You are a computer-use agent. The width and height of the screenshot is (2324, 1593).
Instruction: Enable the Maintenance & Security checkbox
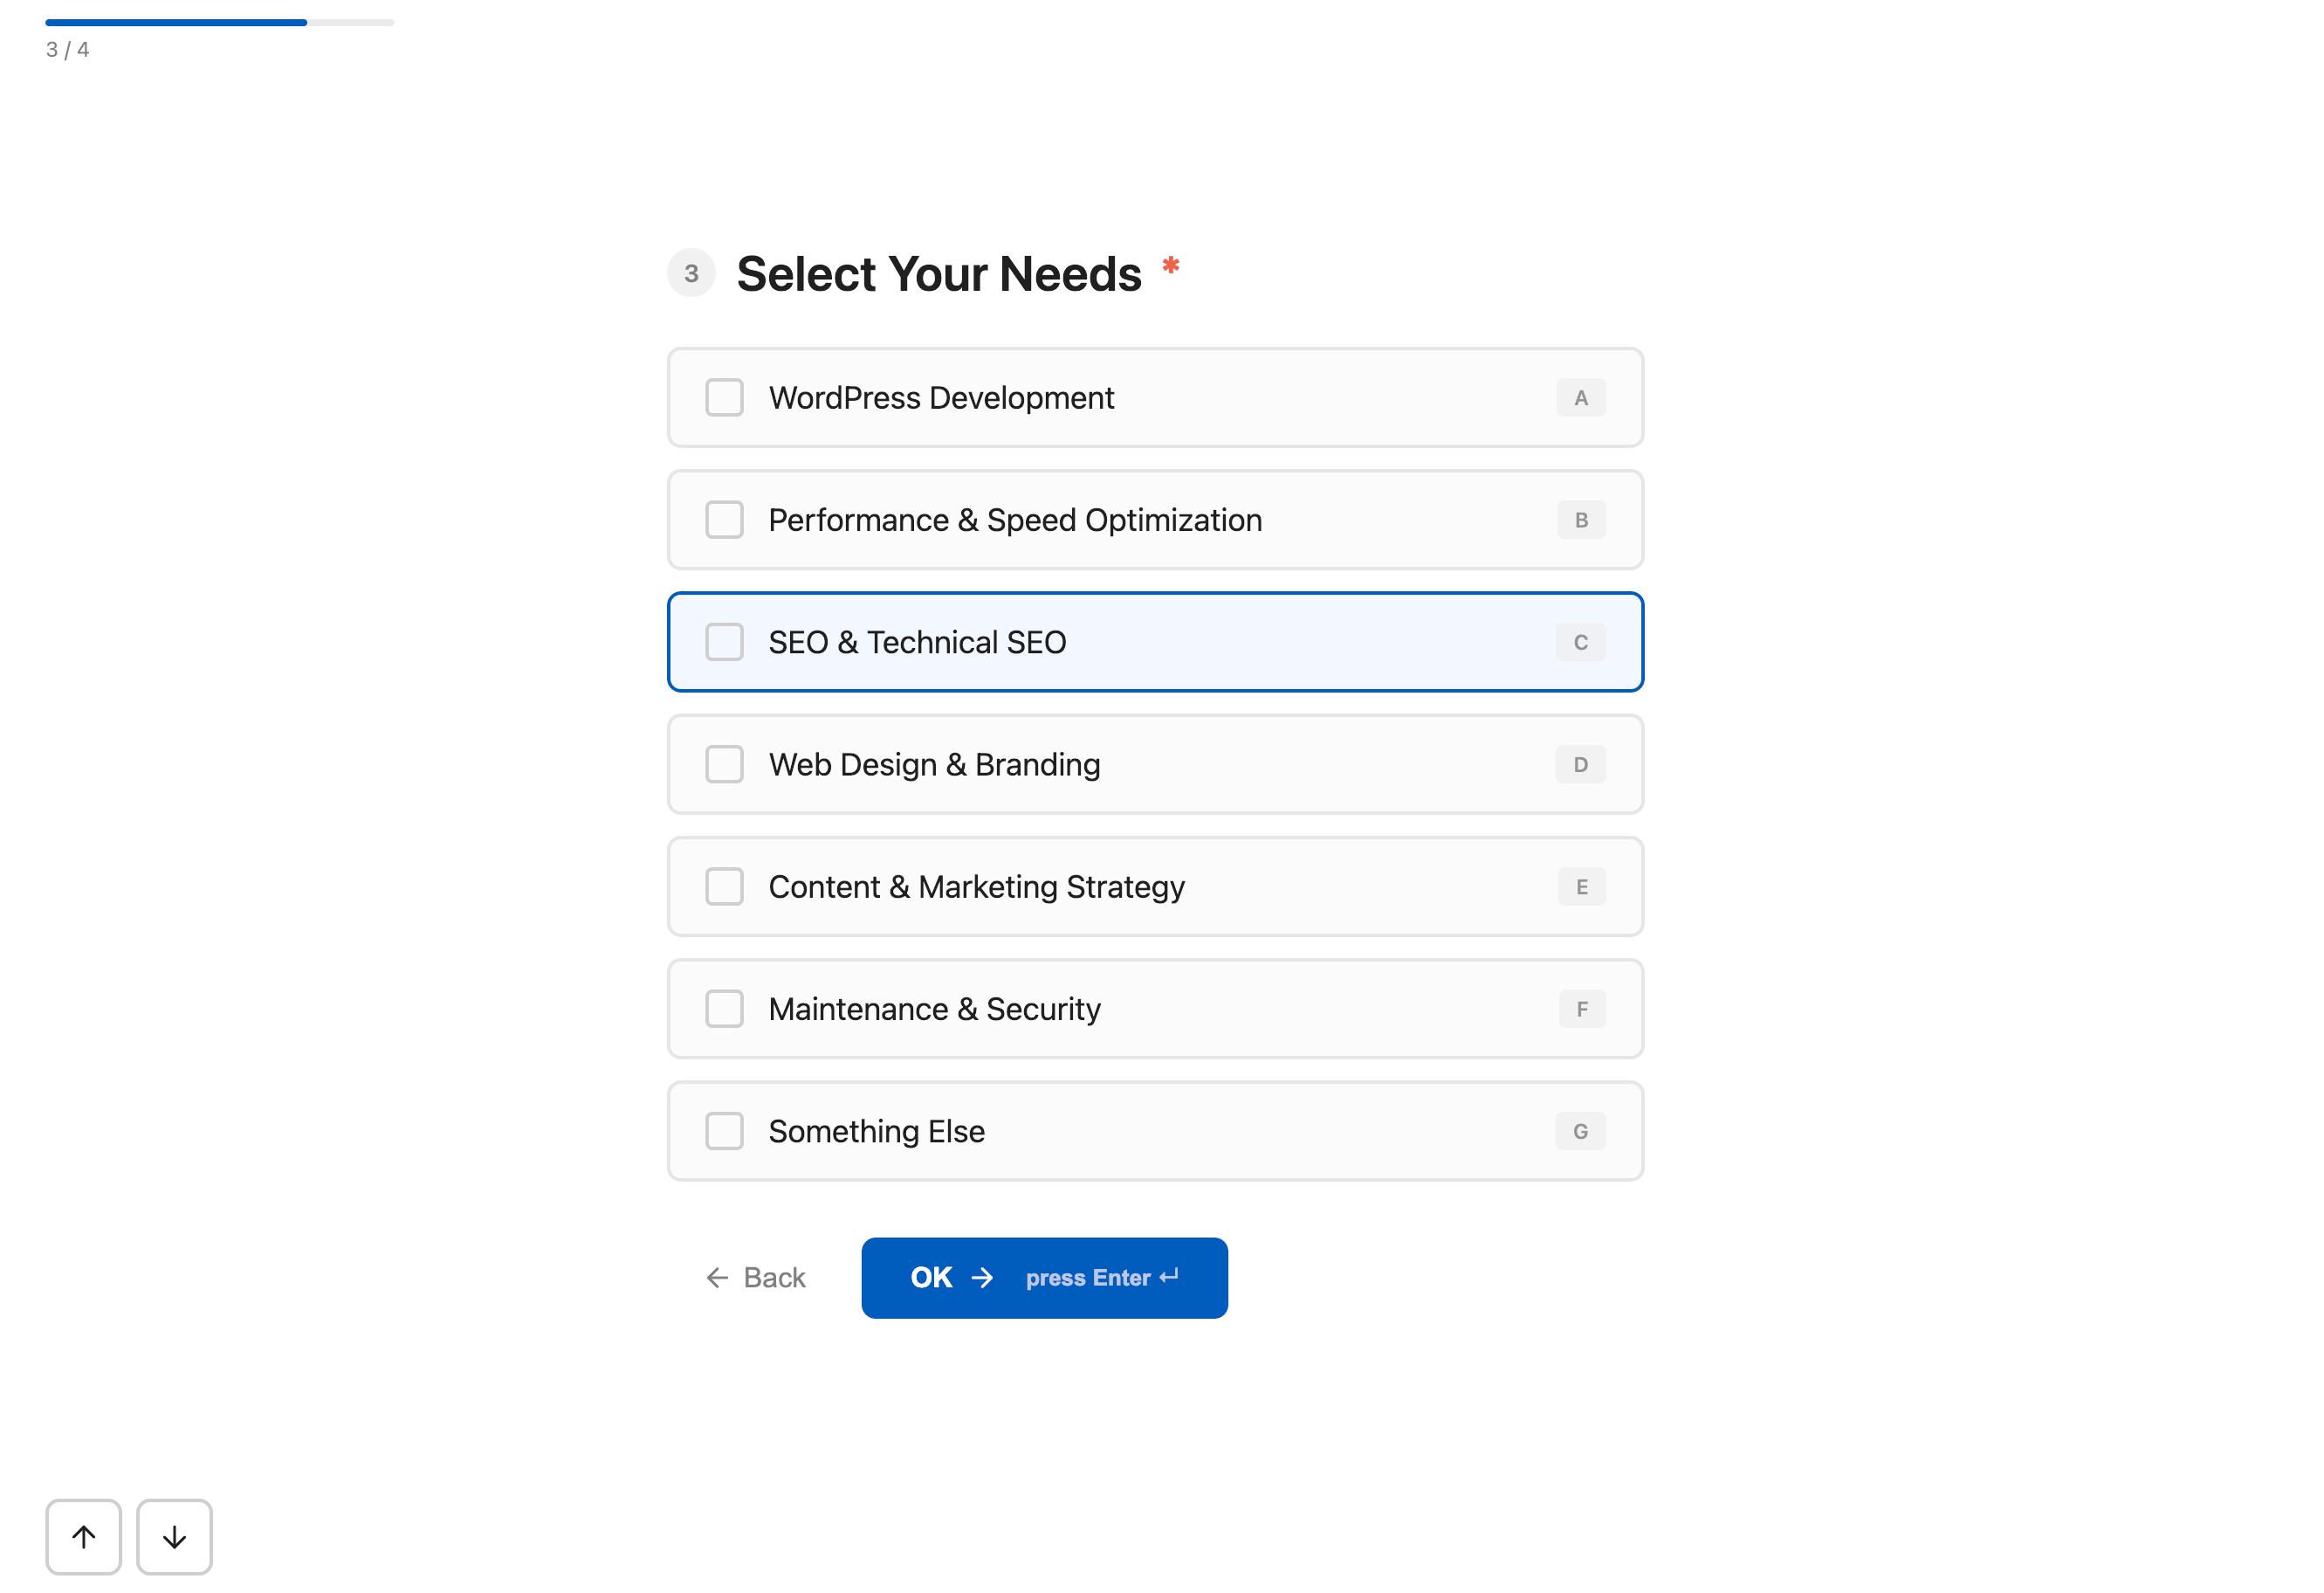[724, 1009]
